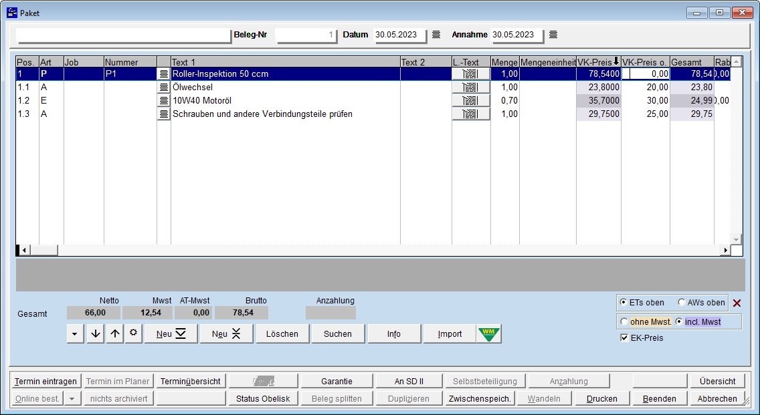Click the Pos. column header
The width and height of the screenshot is (760, 415).
(27, 62)
